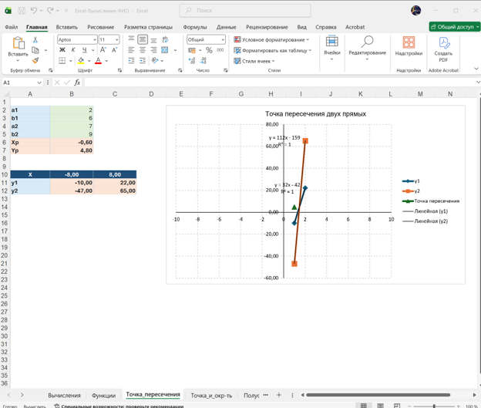Click the Copy icon
Viewport: 481px width, 408px height.
tap(35, 50)
